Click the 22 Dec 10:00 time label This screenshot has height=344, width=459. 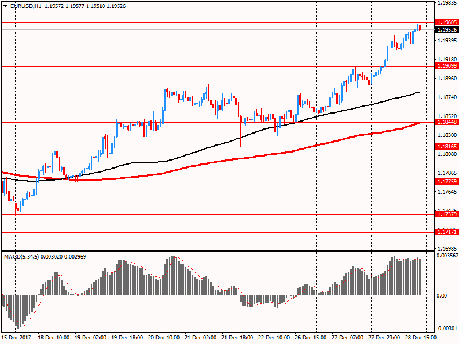point(274,337)
